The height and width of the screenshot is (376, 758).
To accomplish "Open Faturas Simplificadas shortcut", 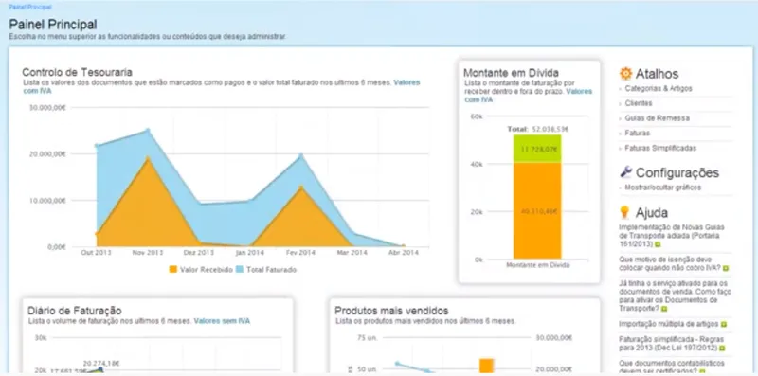I will (x=660, y=148).
